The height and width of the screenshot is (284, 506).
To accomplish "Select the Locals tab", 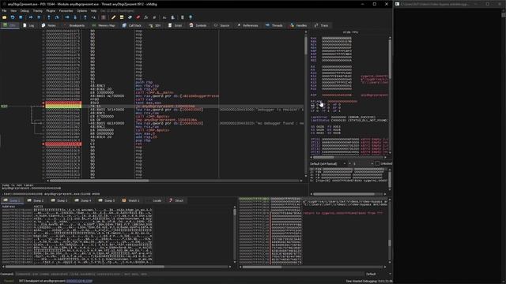I will click(x=155, y=200).
